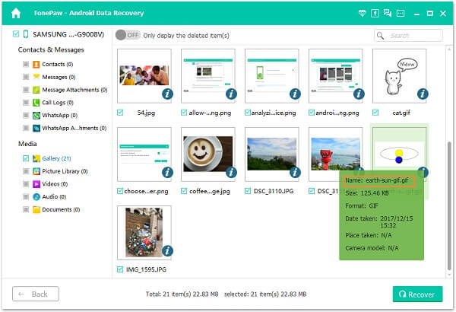Click the Documents folder icon
This screenshot has height=312, width=456.
point(36,209)
